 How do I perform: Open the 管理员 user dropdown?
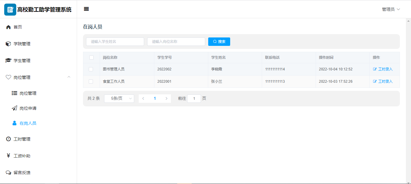[x=391, y=9]
